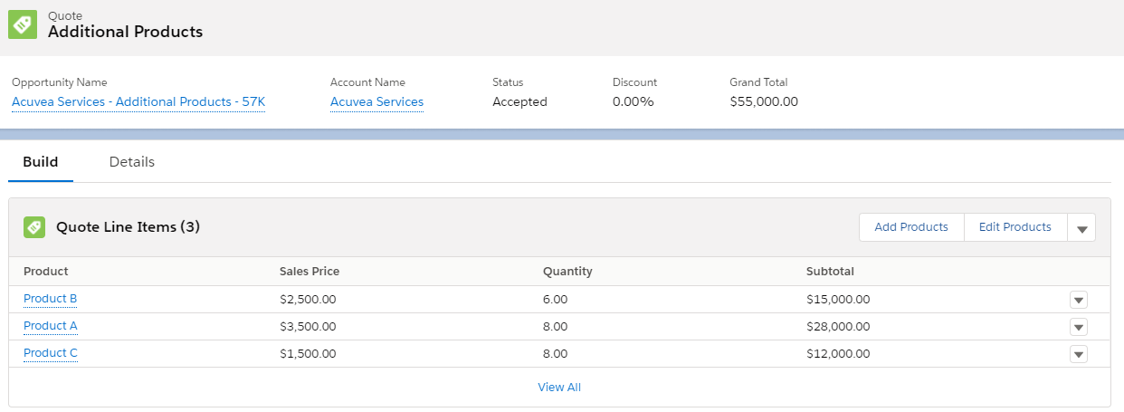This screenshot has height=412, width=1124.
Task: Open the Acuvea Services - Additional Products opportunity
Action: click(x=138, y=101)
